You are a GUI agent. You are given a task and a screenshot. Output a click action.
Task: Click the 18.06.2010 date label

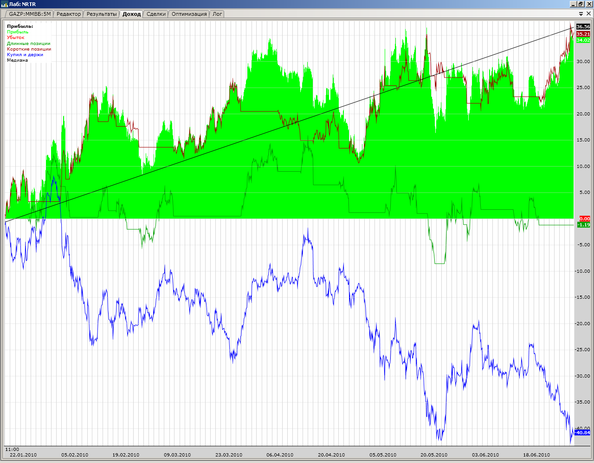tap(536, 455)
